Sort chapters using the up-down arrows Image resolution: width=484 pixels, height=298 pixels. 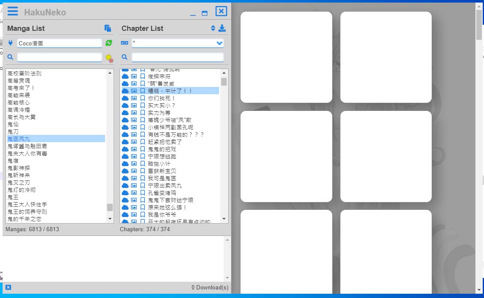pyautogui.click(x=213, y=28)
